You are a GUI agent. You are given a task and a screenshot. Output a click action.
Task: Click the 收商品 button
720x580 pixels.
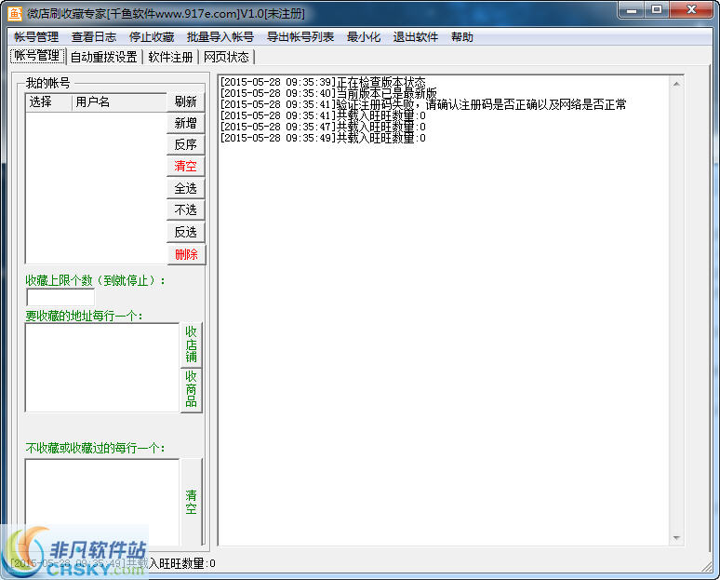(x=191, y=390)
